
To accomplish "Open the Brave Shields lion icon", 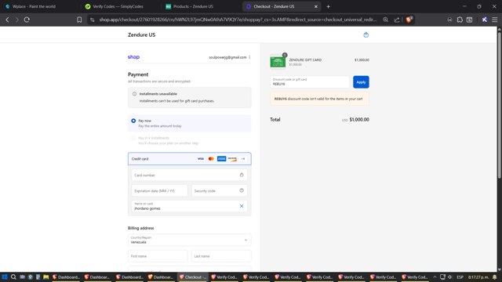I will (409, 20).
